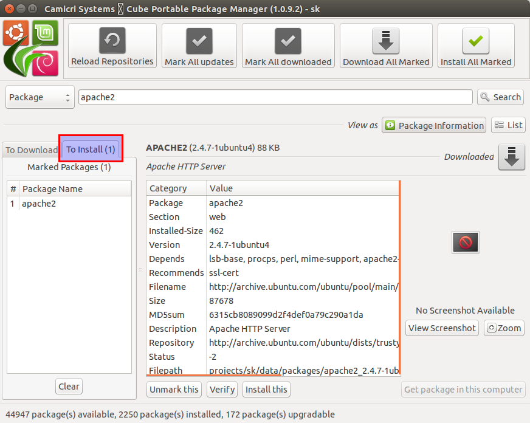This screenshot has width=530, height=423.
Task: Click the no-screenshot placeholder thumbnail
Action: pos(466,242)
